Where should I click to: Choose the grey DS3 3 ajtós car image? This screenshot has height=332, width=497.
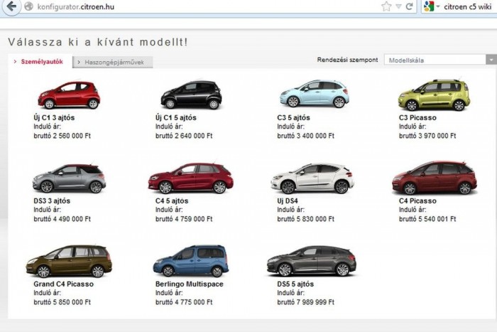(69, 178)
